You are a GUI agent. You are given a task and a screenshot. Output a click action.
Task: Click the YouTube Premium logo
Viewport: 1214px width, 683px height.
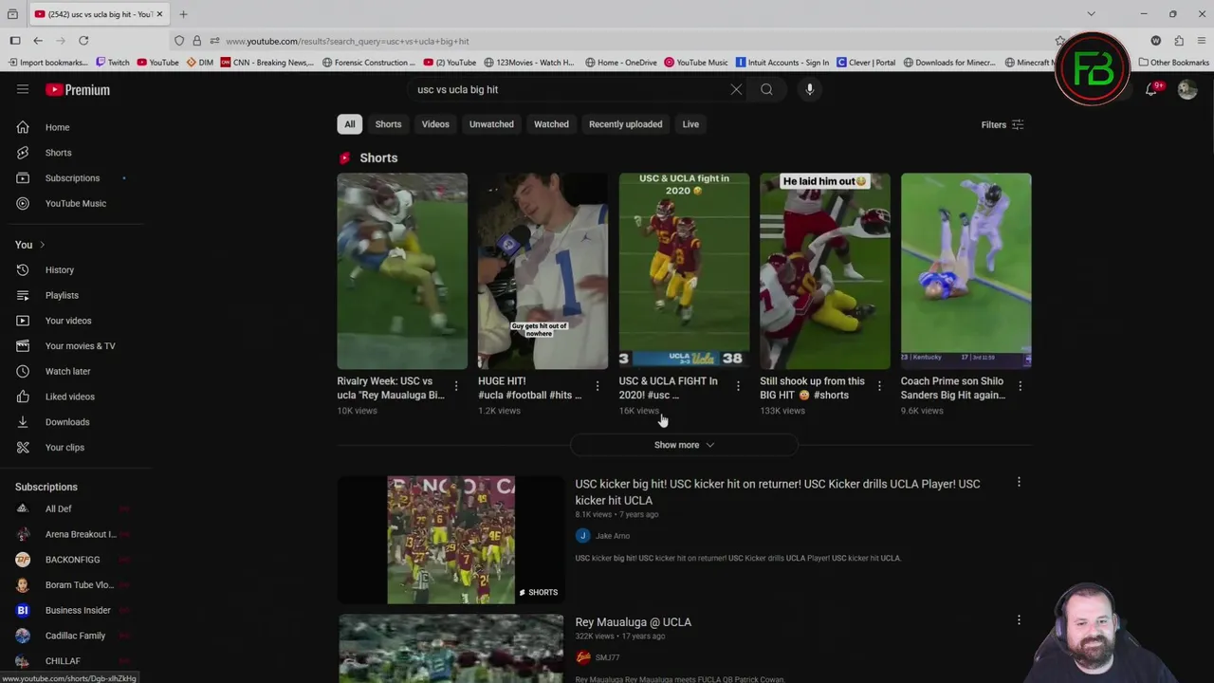pyautogui.click(x=78, y=89)
